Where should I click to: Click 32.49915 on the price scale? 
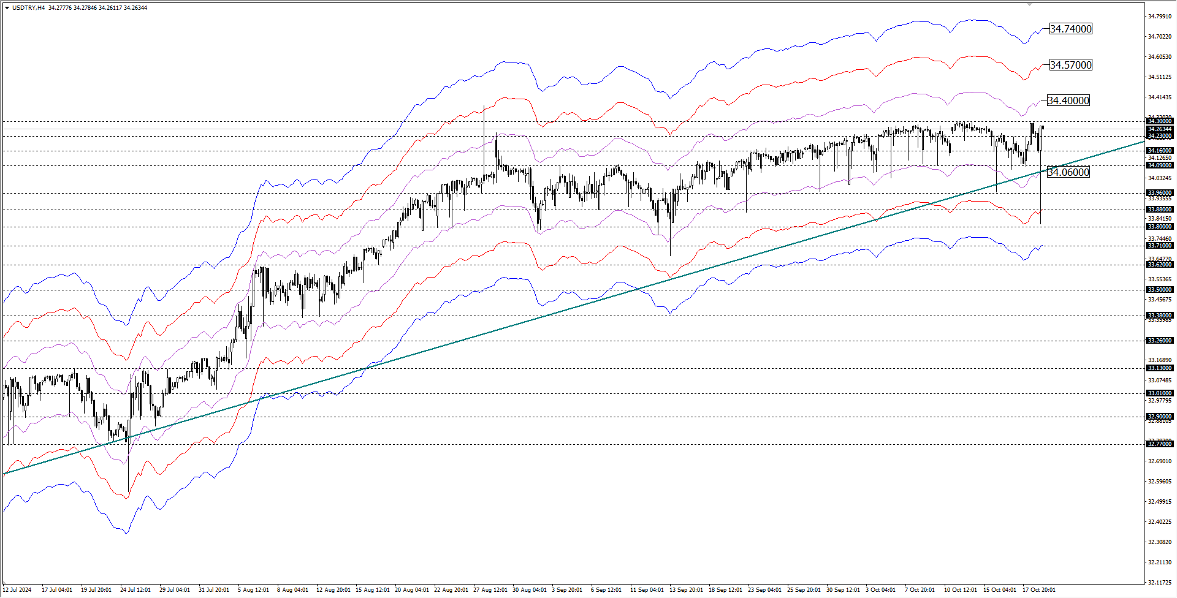(1160, 502)
